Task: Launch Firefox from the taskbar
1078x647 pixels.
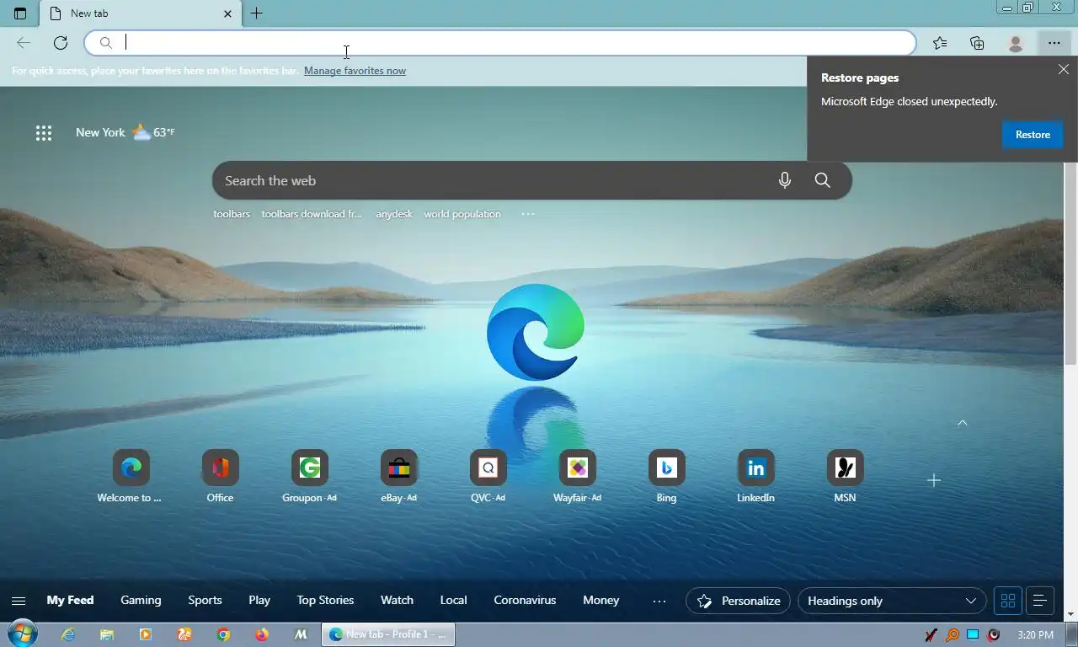Action: pyautogui.click(x=262, y=635)
